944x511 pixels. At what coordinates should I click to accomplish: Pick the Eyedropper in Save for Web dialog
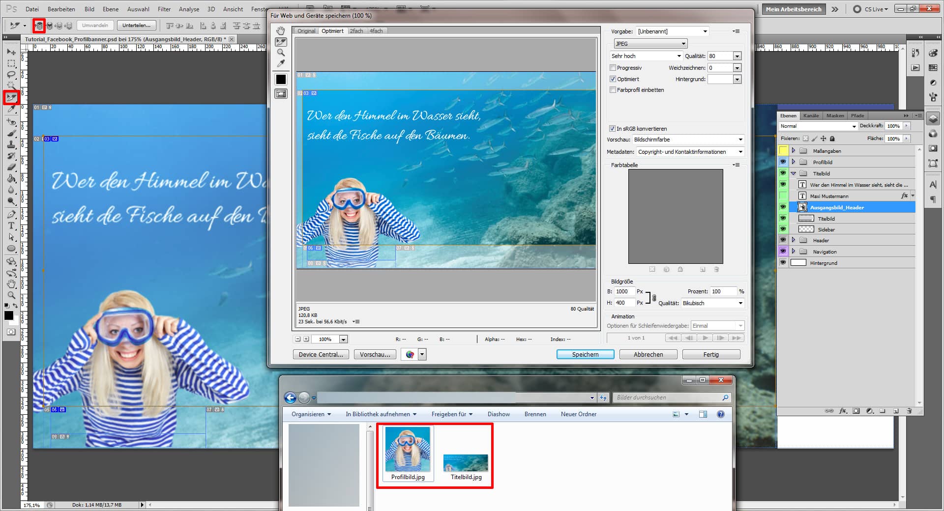[x=281, y=63]
